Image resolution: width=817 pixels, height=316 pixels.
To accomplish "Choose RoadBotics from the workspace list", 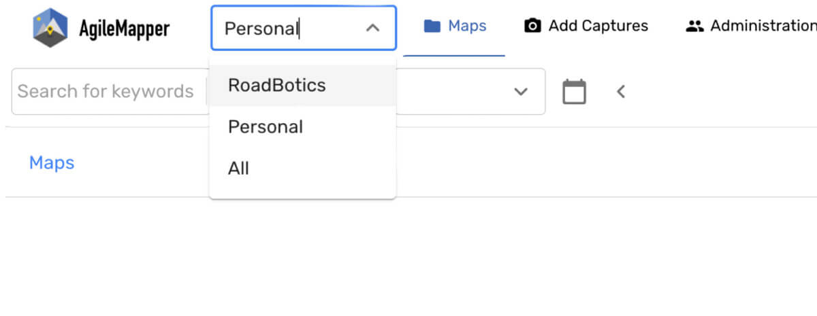I will click(302, 86).
